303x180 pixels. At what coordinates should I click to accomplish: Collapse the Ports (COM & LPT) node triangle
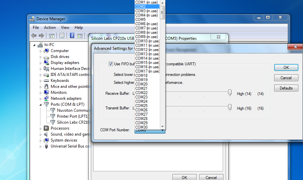point(40,105)
